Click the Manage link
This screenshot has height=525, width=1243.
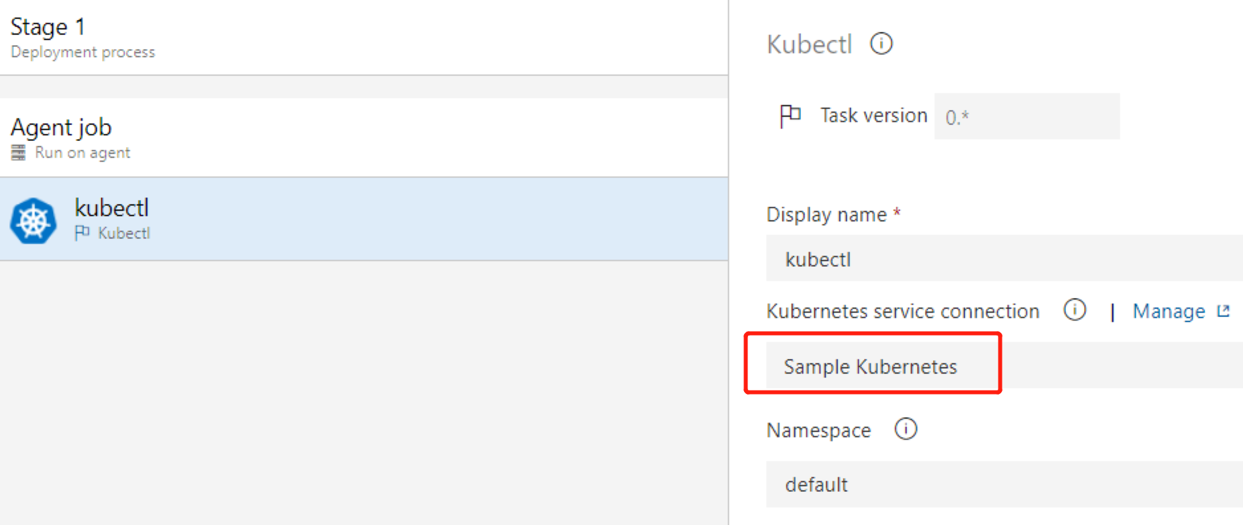point(1169,310)
